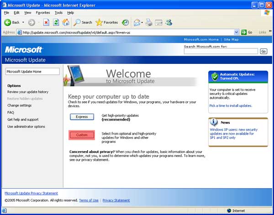This screenshot has height=215, width=274.
Task: Select the Microsoft Update Home box
Action: coord(32,71)
